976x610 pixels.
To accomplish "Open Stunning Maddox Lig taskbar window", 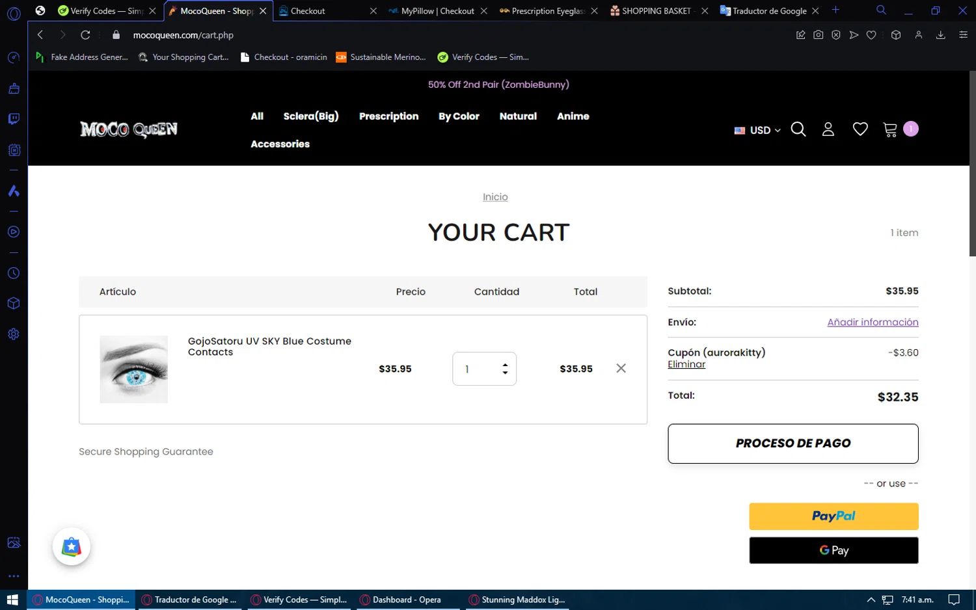I will 517,600.
